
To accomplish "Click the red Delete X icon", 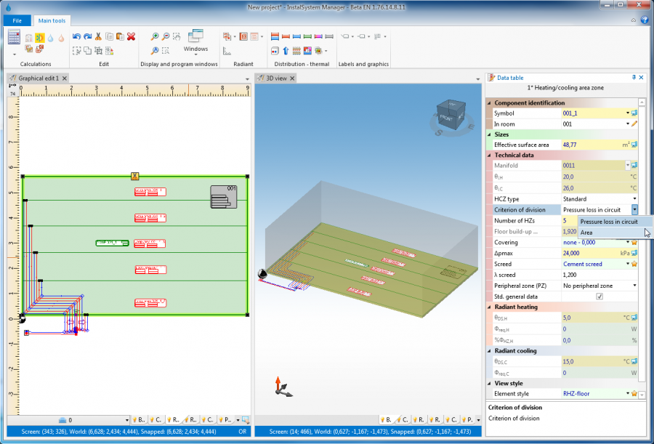I will click(132, 37).
